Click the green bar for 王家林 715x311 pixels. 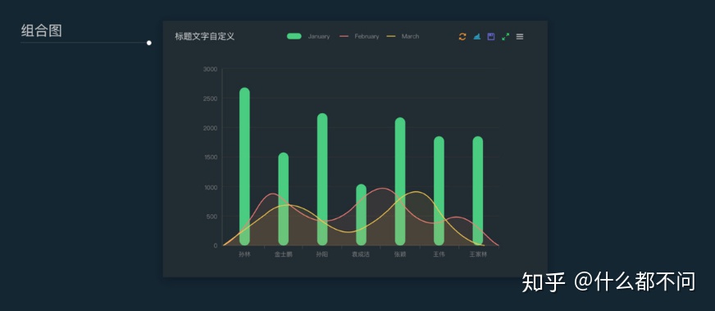click(478, 190)
